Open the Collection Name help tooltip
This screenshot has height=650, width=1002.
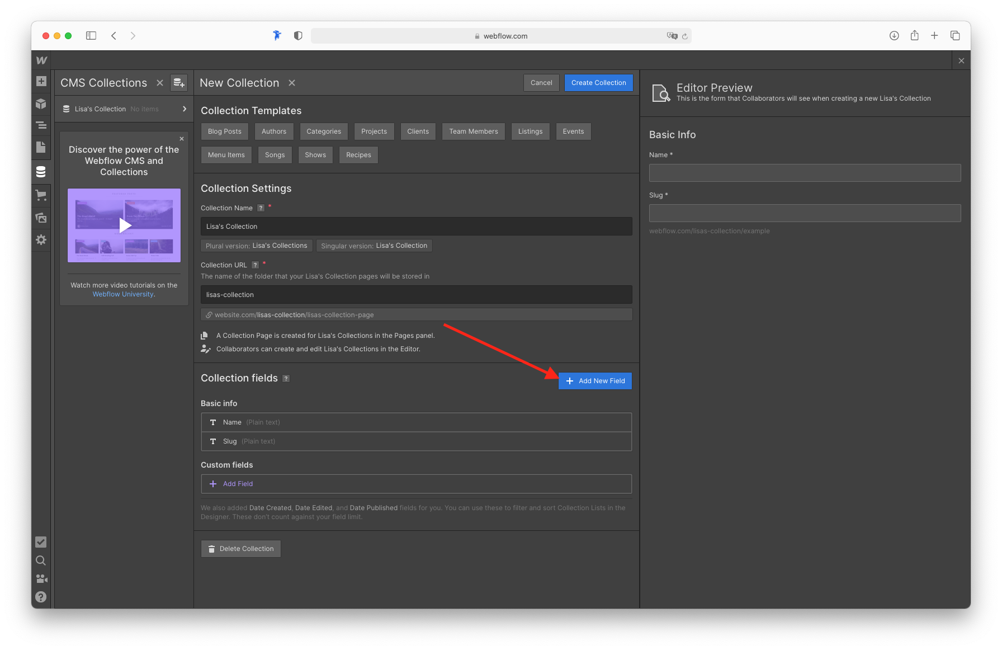pyautogui.click(x=261, y=208)
